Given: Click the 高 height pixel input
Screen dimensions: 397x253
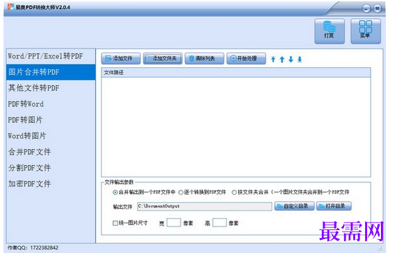Looking at the screenshot, I should (x=220, y=223).
